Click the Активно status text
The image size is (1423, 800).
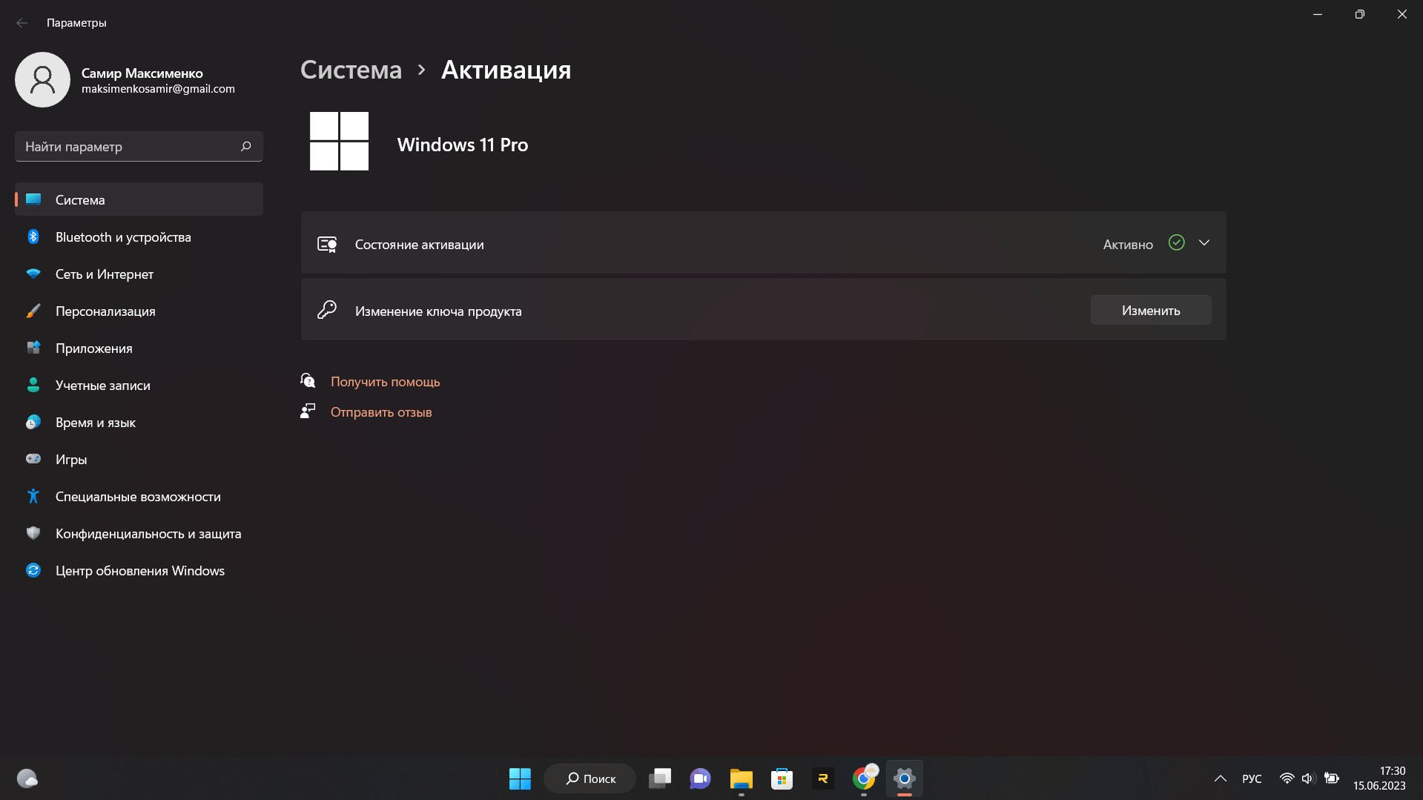[x=1128, y=245]
